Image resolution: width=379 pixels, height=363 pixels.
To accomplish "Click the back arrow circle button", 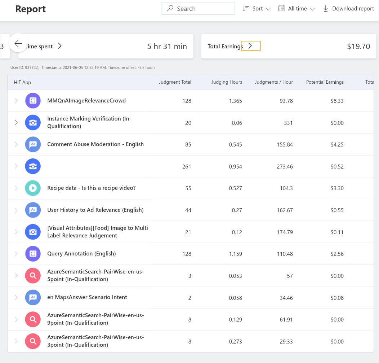I will pos(18,43).
